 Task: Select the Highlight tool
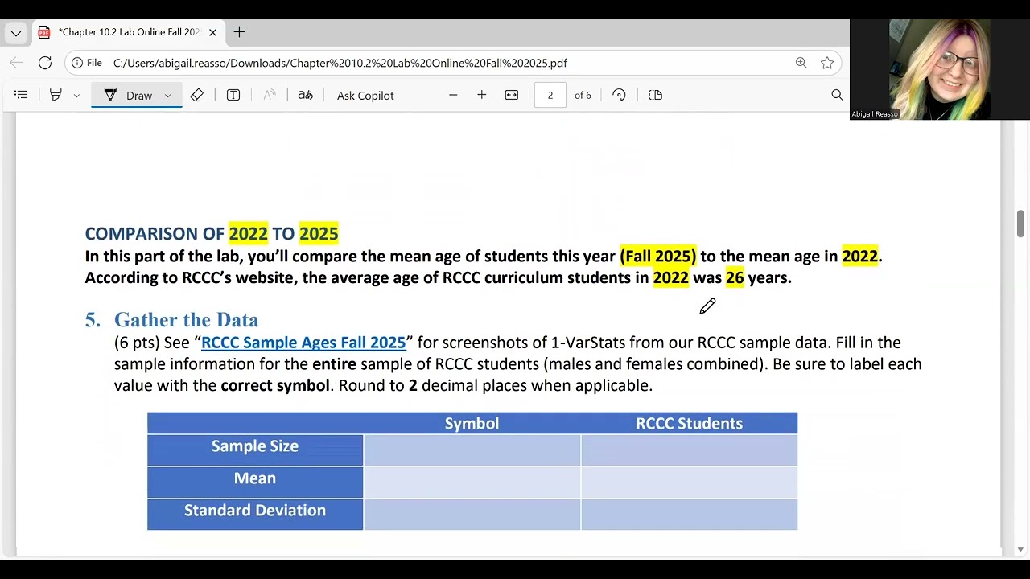click(x=56, y=95)
